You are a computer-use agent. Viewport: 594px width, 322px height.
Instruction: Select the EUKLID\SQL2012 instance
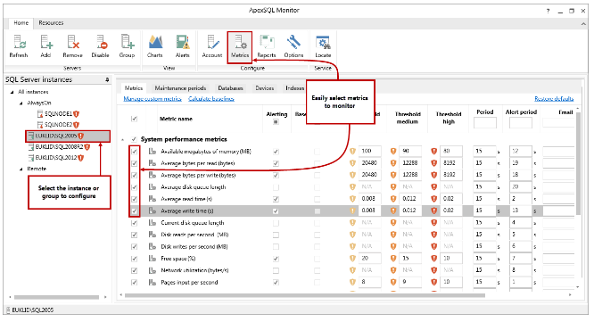pyautogui.click(x=56, y=158)
